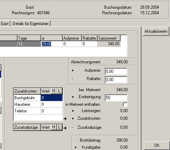Image resolution: width=170 pixels, height=150 pixels.
Task: Click the Bruttobetrag amount 398,00
Action: (122, 140)
